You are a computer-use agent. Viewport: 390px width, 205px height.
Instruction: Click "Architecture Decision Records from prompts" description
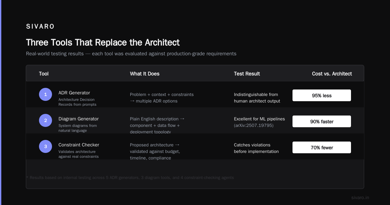point(77,102)
